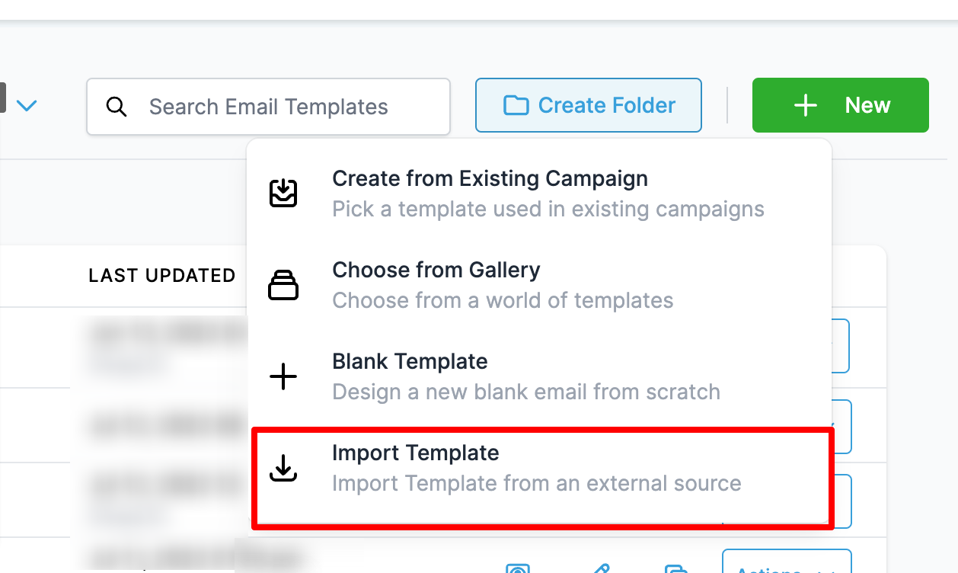
Task: Select the Create from Existing Campaign icon
Action: (283, 193)
